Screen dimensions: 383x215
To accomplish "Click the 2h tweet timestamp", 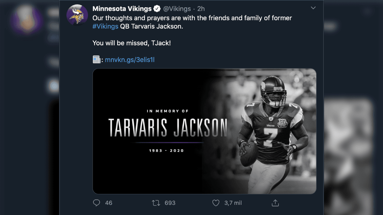I will click(201, 9).
